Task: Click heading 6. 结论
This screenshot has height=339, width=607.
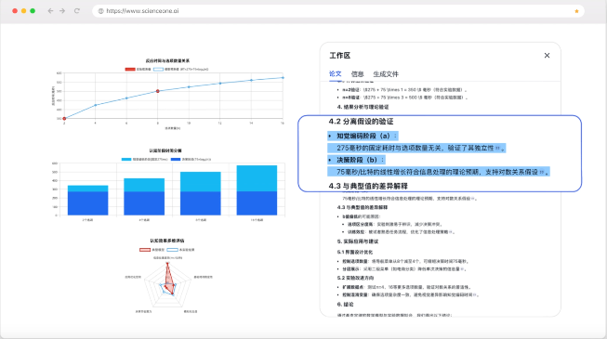Action: point(345,305)
